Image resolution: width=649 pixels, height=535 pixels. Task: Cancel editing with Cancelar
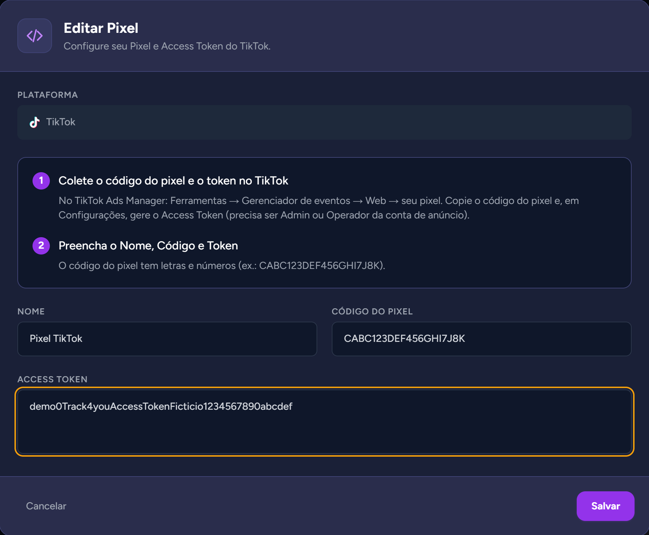(46, 506)
